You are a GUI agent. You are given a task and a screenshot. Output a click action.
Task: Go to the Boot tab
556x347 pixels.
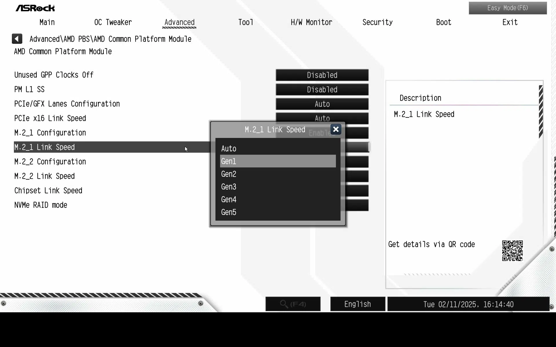444,22
